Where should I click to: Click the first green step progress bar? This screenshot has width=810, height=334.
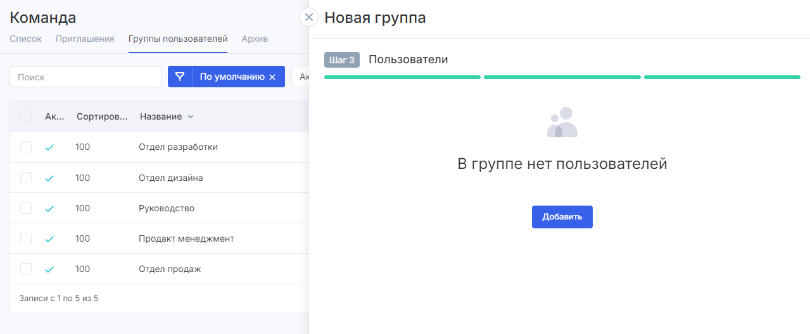402,77
